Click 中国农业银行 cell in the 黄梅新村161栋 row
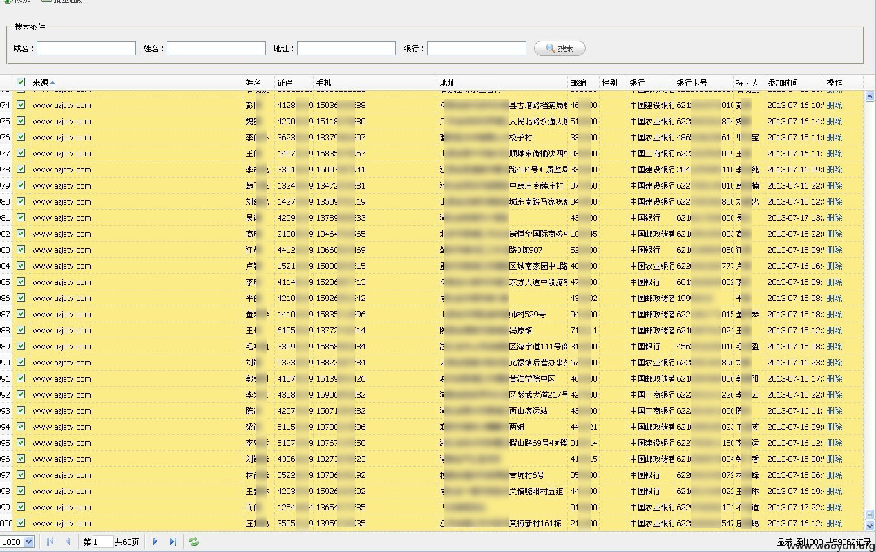876x552 pixels. click(651, 524)
